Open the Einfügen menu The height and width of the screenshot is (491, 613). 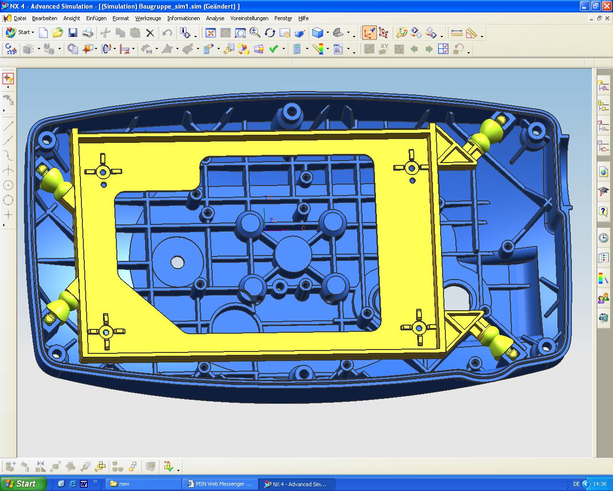pyautogui.click(x=96, y=18)
